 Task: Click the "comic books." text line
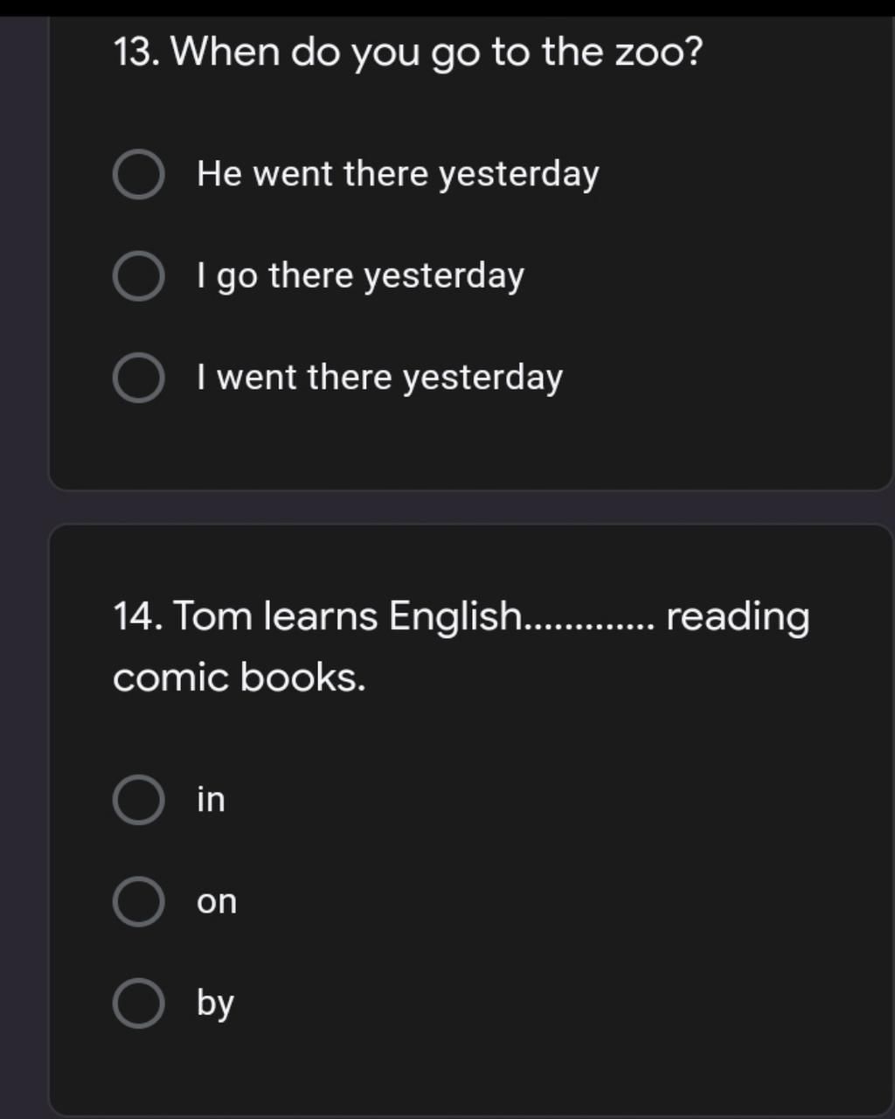(x=239, y=677)
